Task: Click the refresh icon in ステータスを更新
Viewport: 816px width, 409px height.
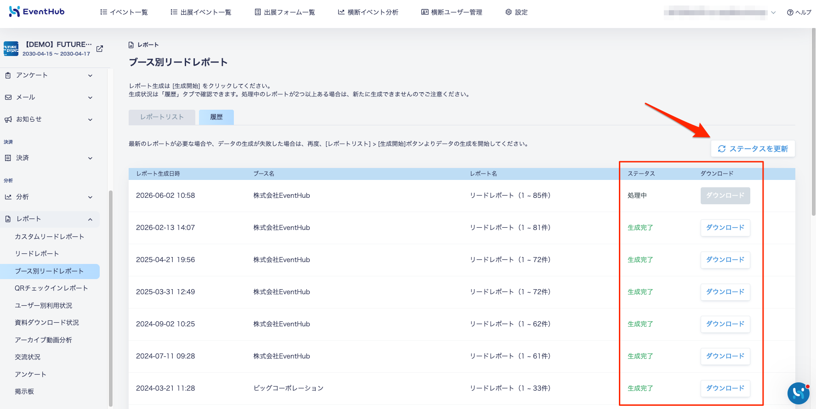Action: click(x=722, y=149)
